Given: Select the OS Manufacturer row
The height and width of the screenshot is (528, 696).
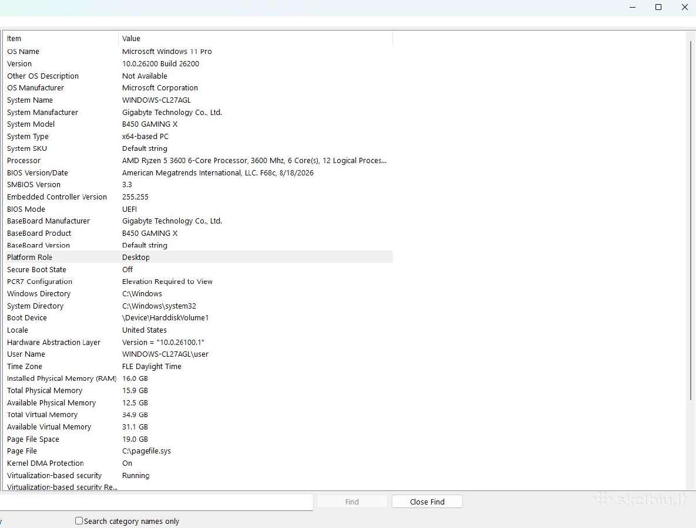Looking at the screenshot, I should pos(198,88).
